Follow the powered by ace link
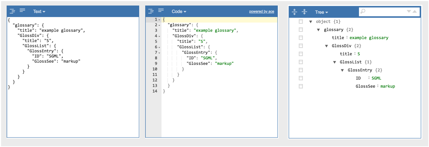Image resolution: width=429 pixels, height=147 pixels. [262, 11]
